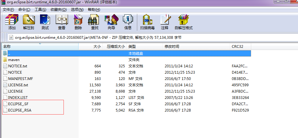Click size value 7,689
The width and height of the screenshot is (298, 138).
[96, 104]
